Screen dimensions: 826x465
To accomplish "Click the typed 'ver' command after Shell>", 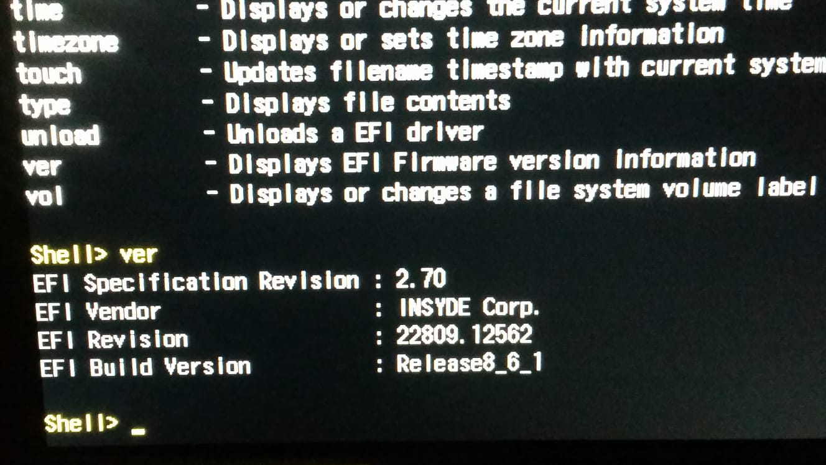I will tap(137, 255).
